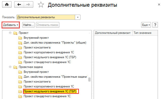Select Проект стандартного внедрения 1С under Проектная задача
Image resolution: width=161 pixels, height=99 pixels.
click(47, 96)
